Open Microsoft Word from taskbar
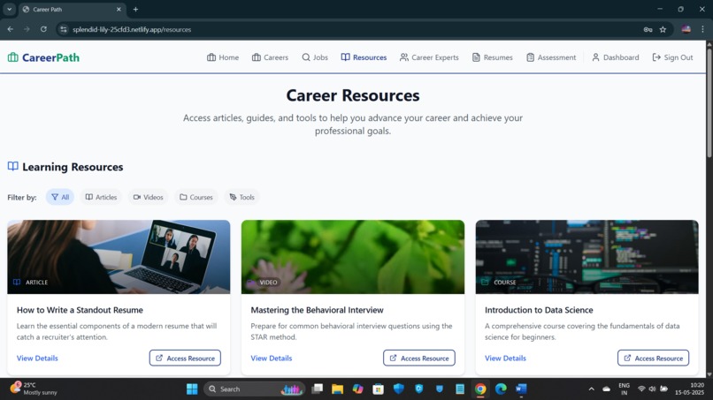 521,389
